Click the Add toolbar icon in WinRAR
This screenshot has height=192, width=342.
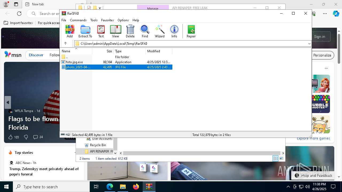pos(70,31)
